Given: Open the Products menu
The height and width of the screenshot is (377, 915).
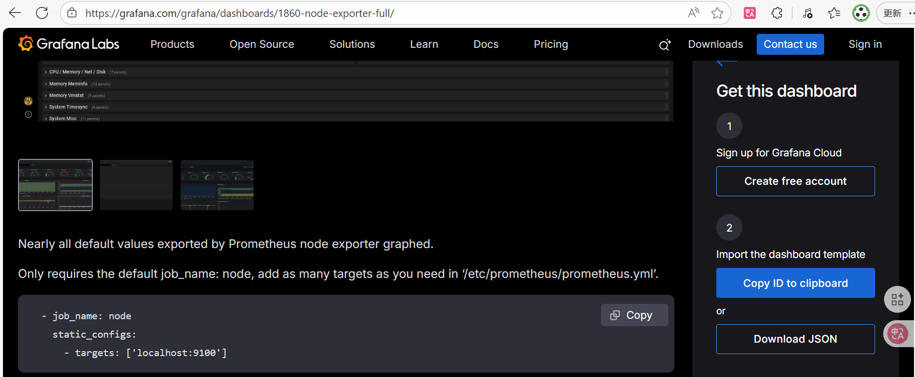Looking at the screenshot, I should 172,44.
